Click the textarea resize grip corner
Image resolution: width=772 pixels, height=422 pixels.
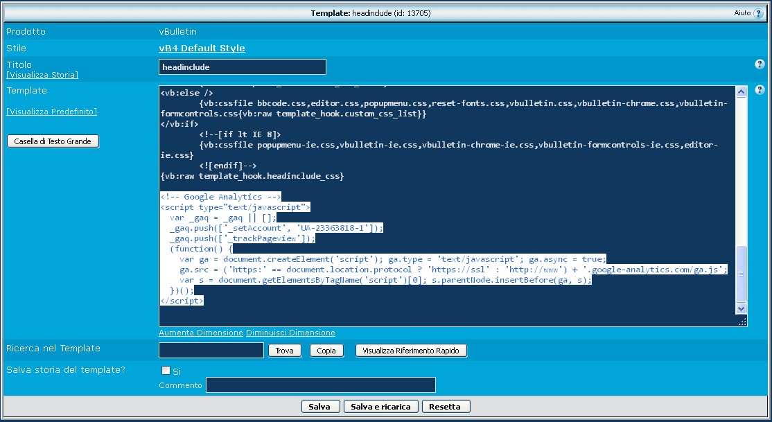[742, 322]
